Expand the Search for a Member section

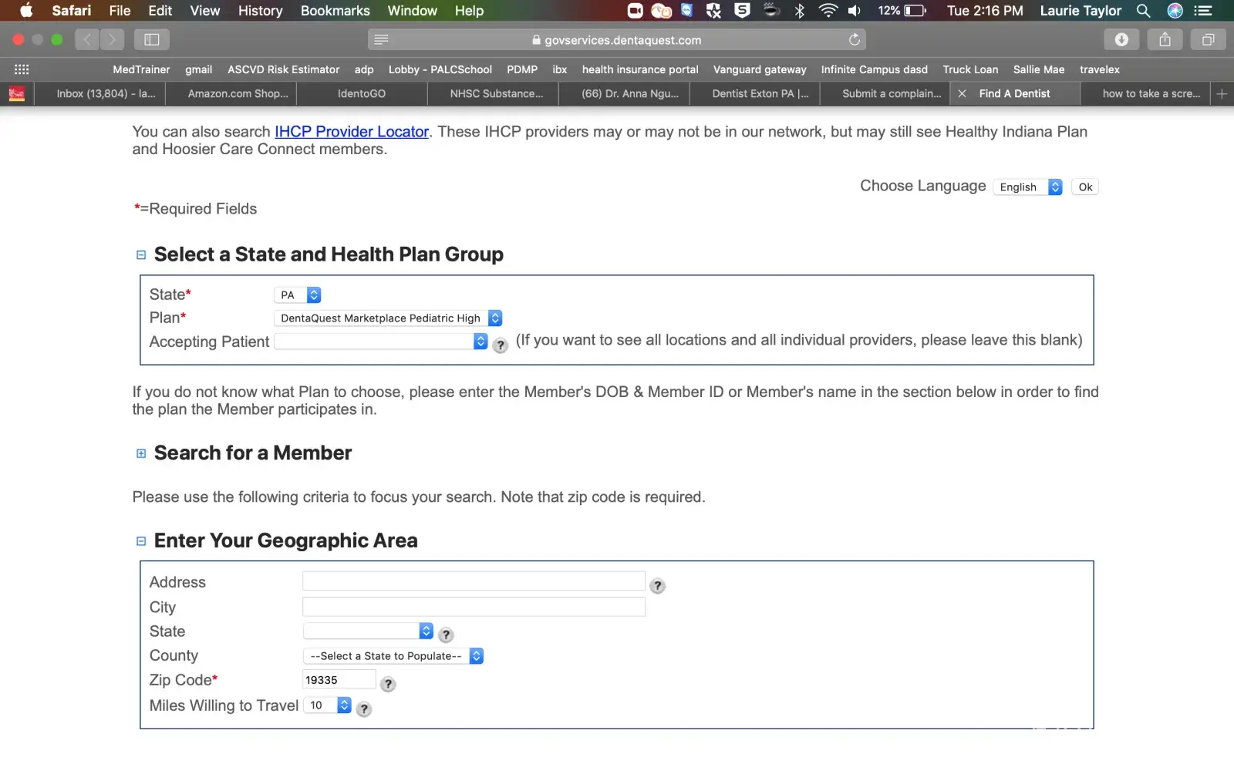pos(141,453)
